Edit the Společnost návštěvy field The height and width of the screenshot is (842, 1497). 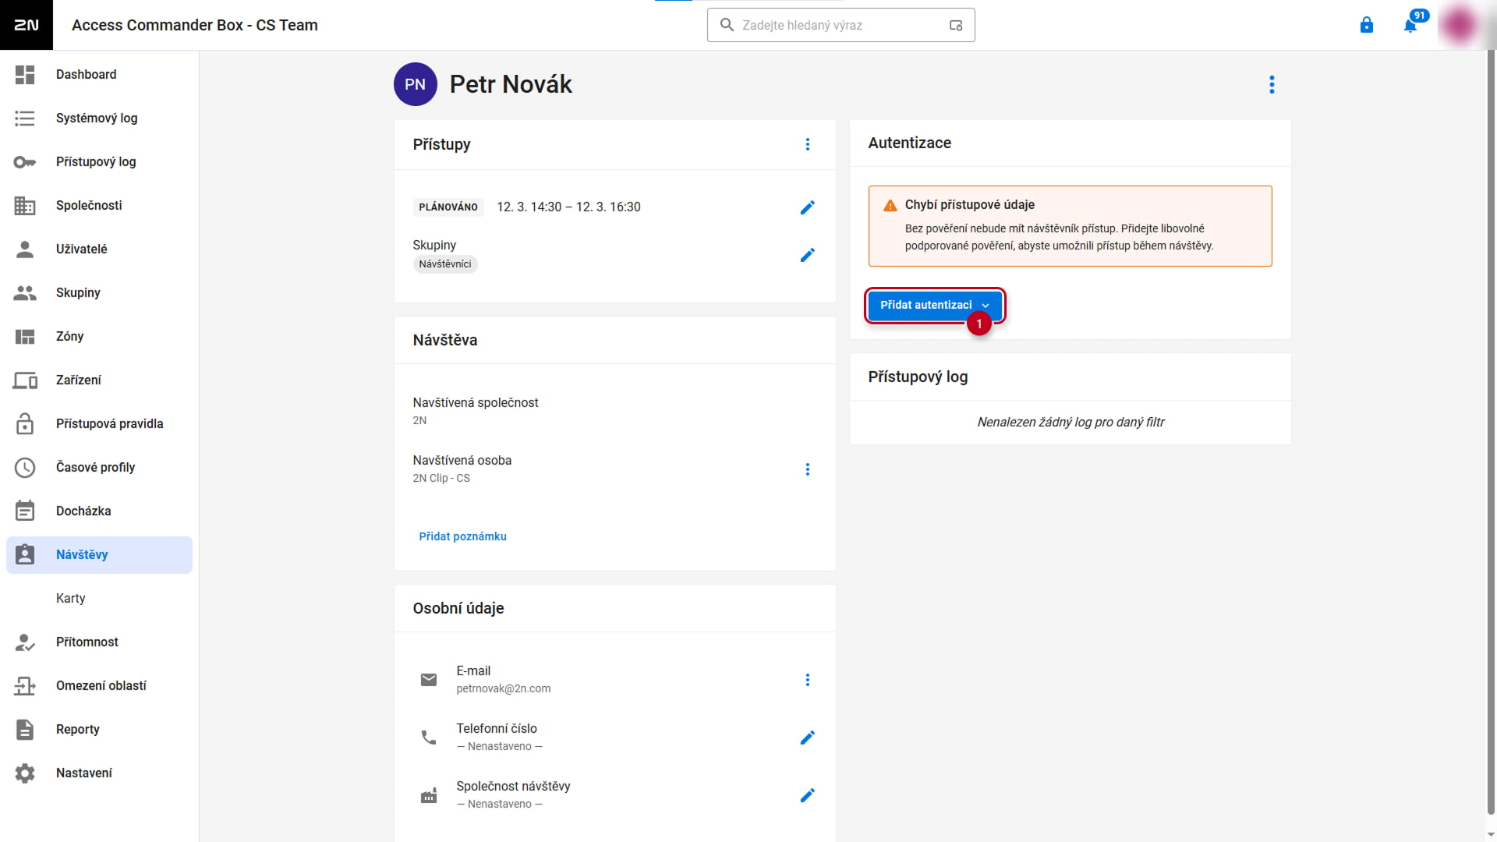(808, 795)
